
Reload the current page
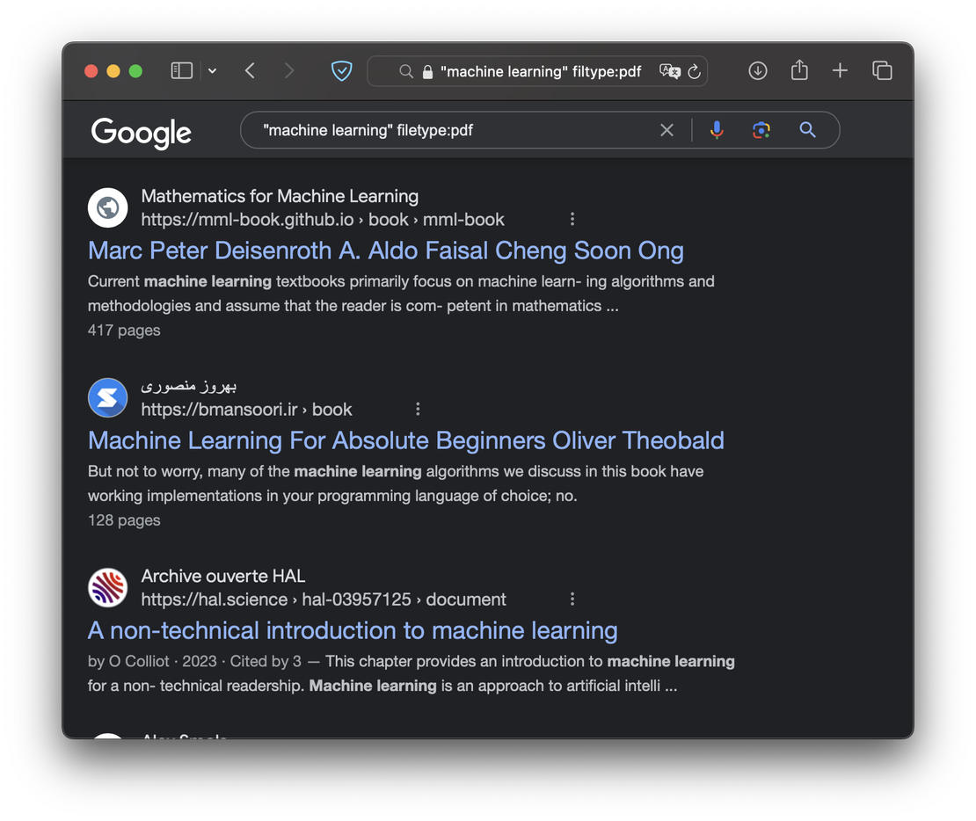pyautogui.click(x=694, y=72)
